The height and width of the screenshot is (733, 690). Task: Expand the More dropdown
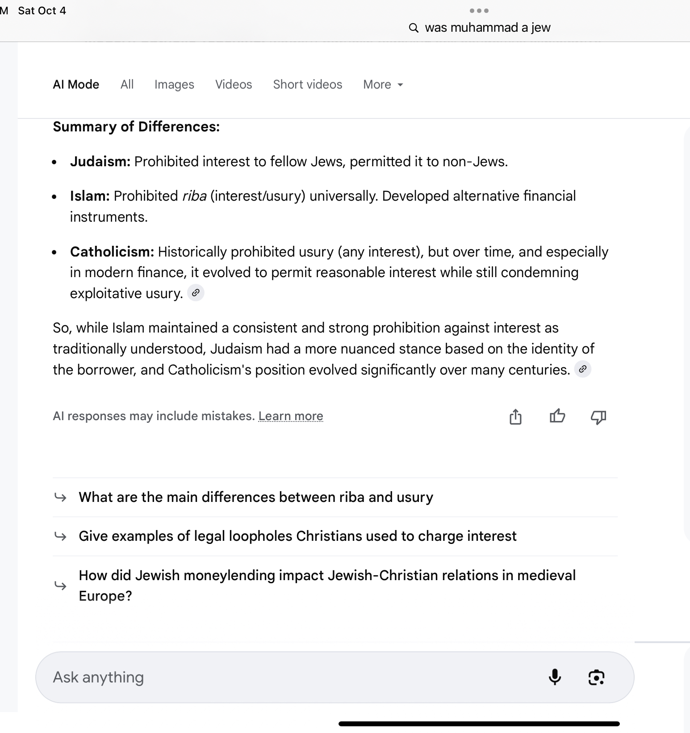click(x=383, y=84)
